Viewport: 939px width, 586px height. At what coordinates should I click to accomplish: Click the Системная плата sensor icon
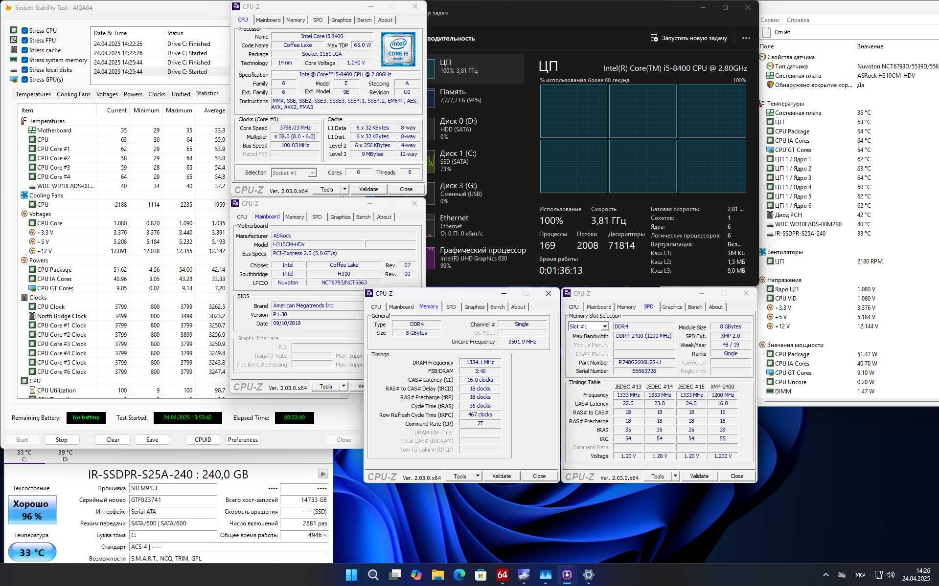pos(770,75)
